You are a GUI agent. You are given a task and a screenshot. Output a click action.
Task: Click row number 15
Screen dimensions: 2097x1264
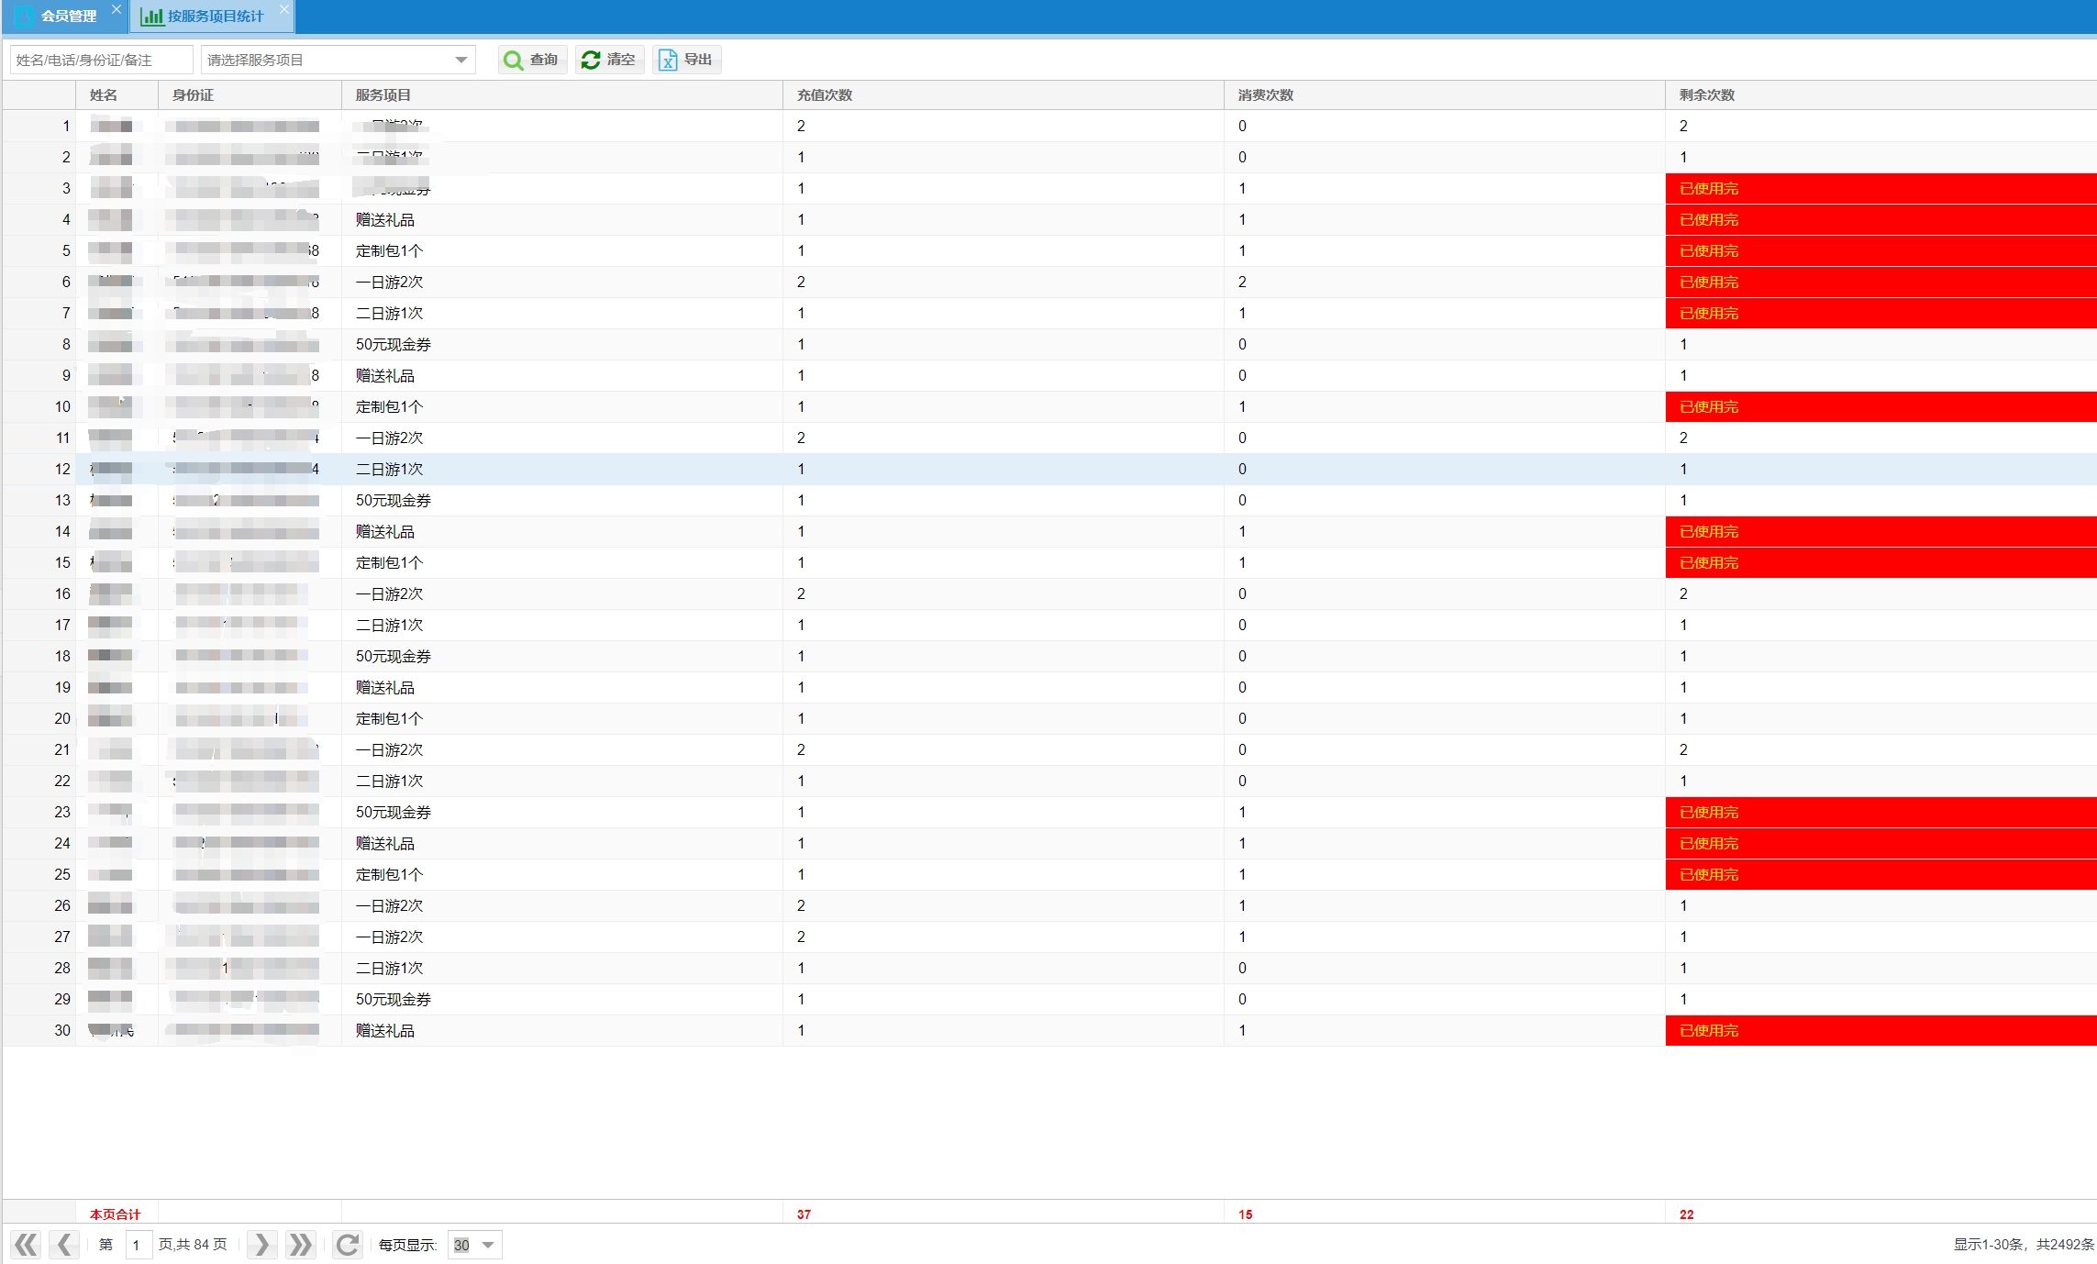[x=62, y=563]
